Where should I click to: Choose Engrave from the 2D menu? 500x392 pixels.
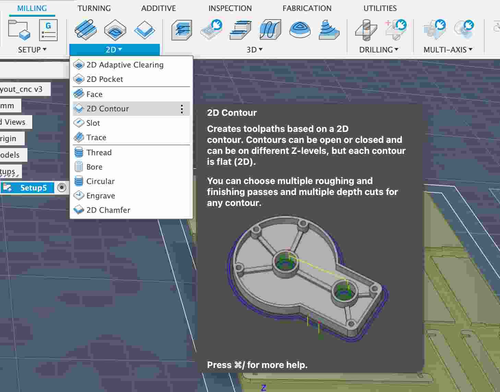[x=131, y=196]
